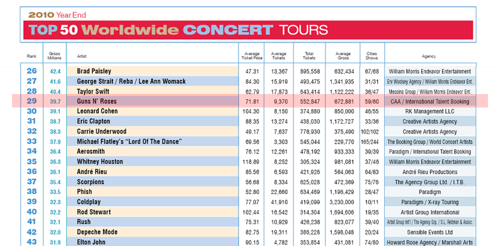Click rank number 33
This screenshot has height=246, width=500.
pos(32,142)
